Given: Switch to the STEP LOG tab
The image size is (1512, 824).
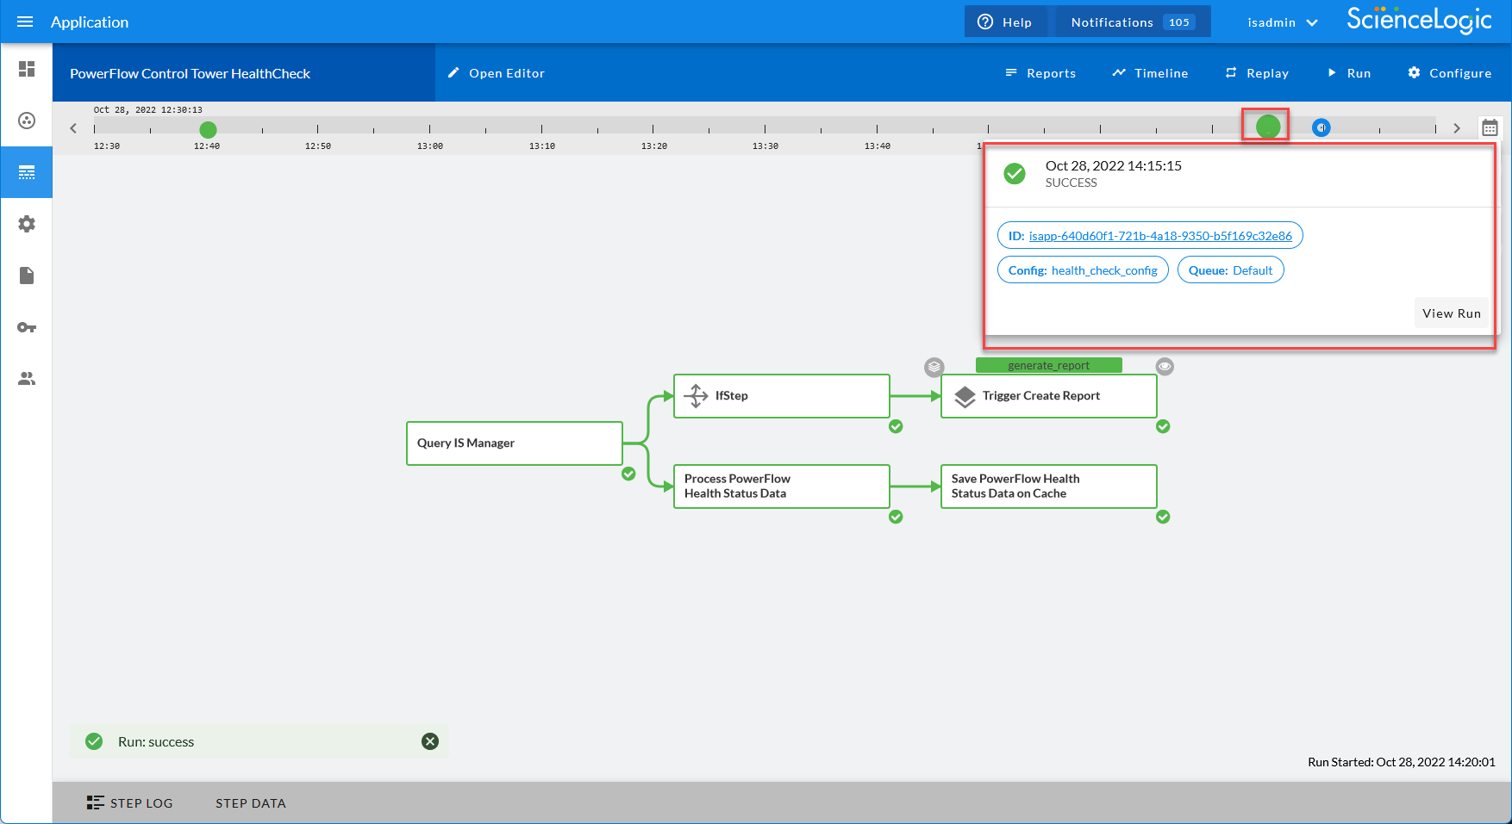Looking at the screenshot, I should click(130, 803).
